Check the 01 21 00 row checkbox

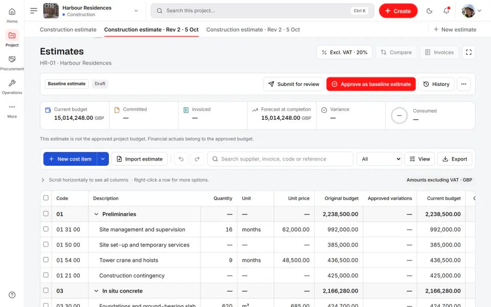tap(46, 275)
